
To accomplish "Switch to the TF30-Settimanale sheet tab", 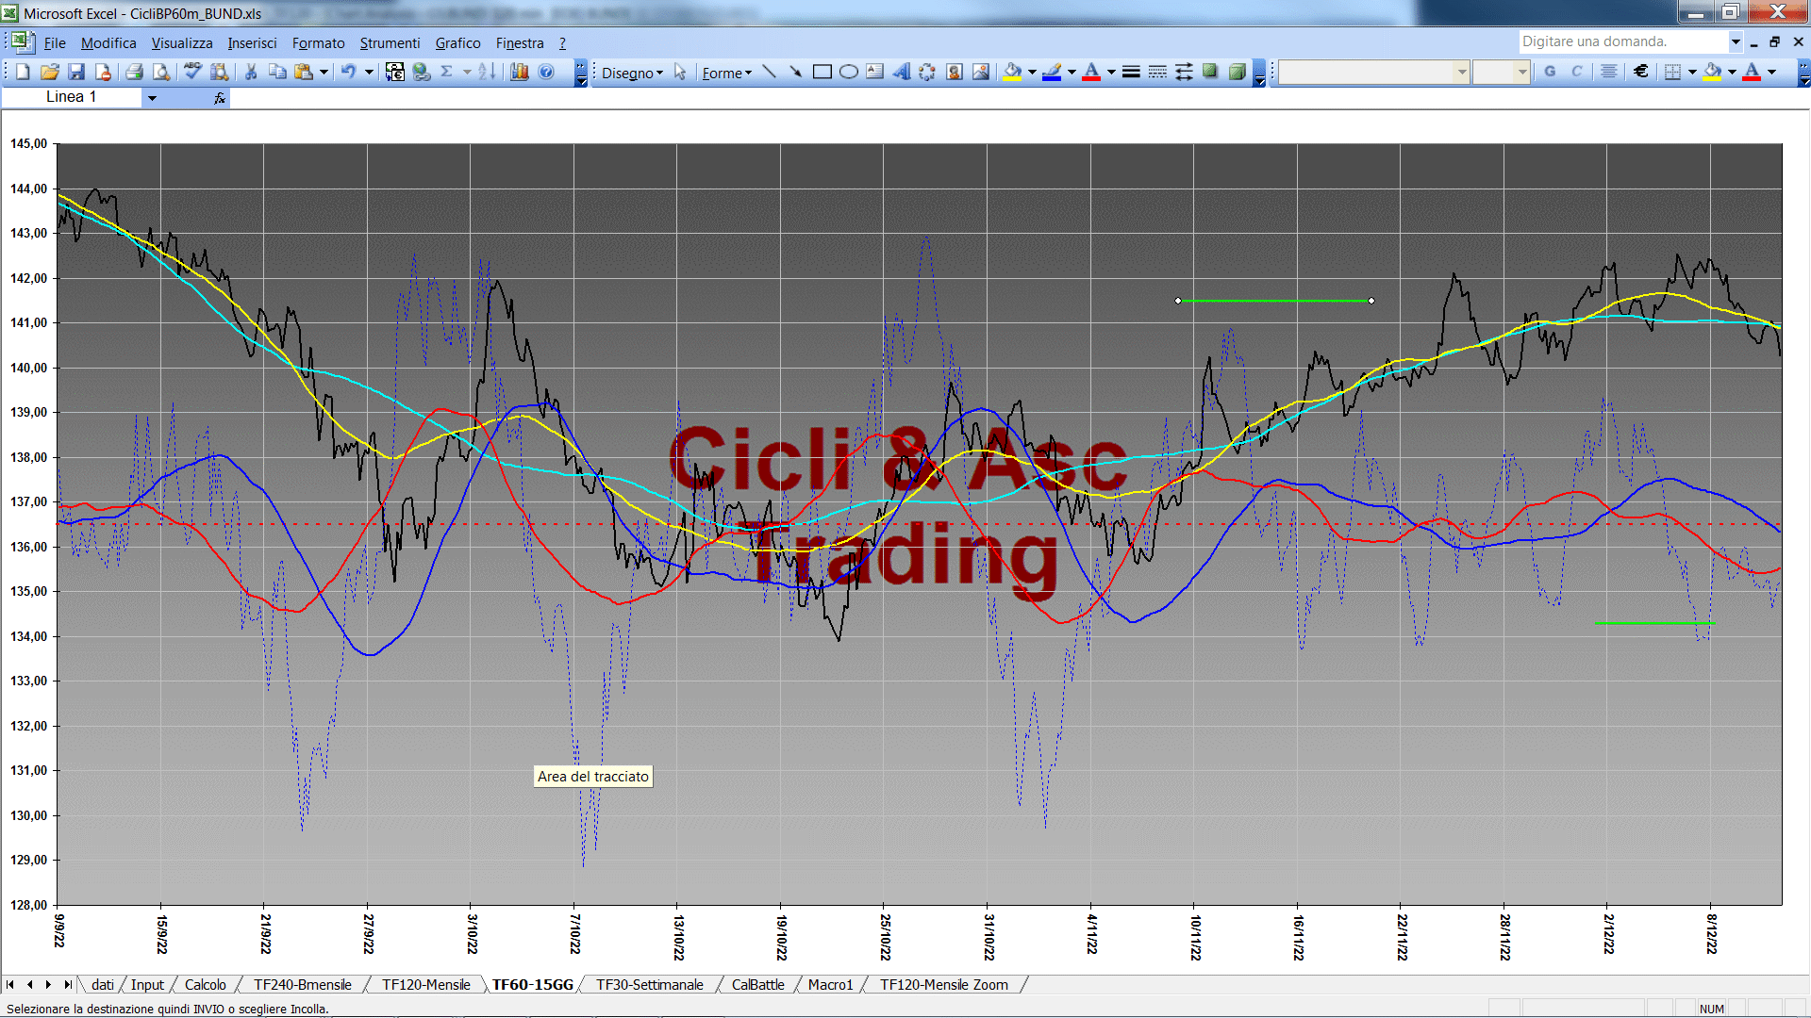I will point(650,985).
